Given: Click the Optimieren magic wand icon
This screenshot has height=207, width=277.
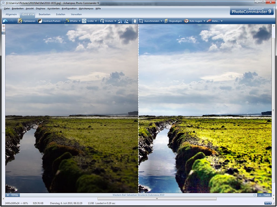Looking at the screenshot, I should pyautogui.click(x=20, y=21).
